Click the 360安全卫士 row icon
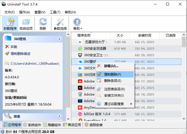Screen dimensions: 187x134 click(x=80, y=55)
